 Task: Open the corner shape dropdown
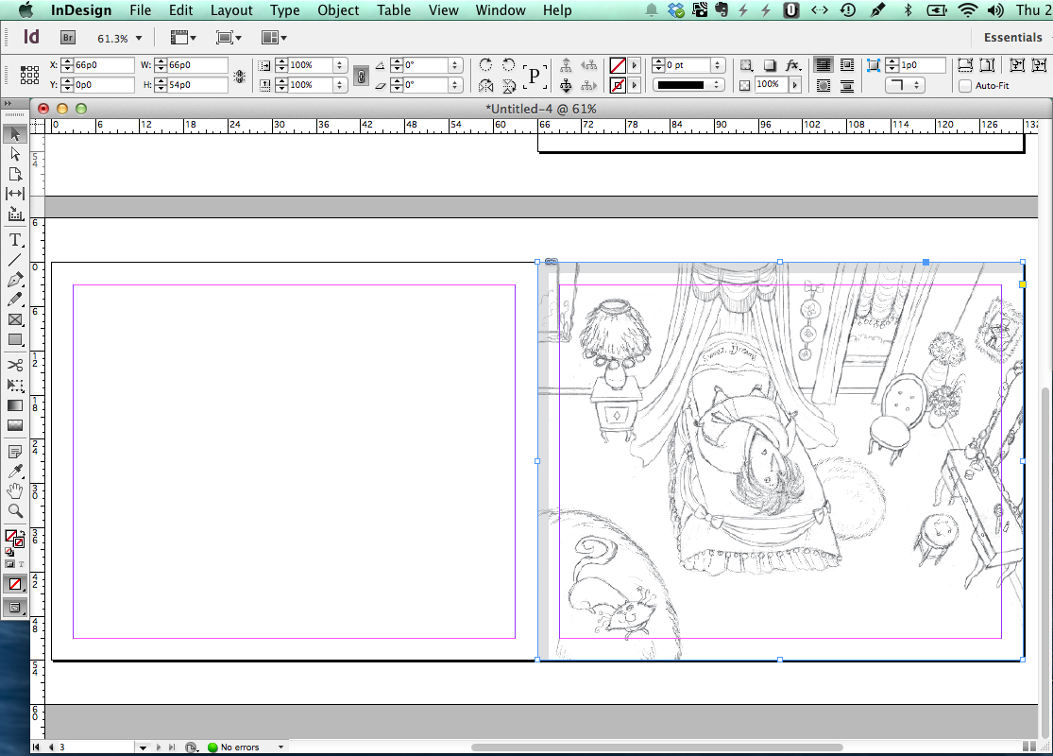coord(905,85)
